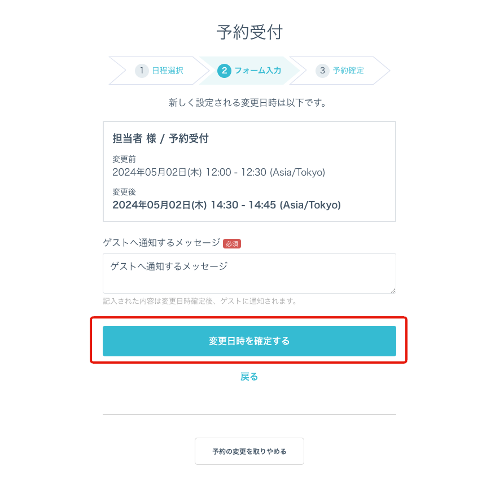The image size is (495, 480).
Task: Click the step 2 number circle
Action: (x=224, y=71)
